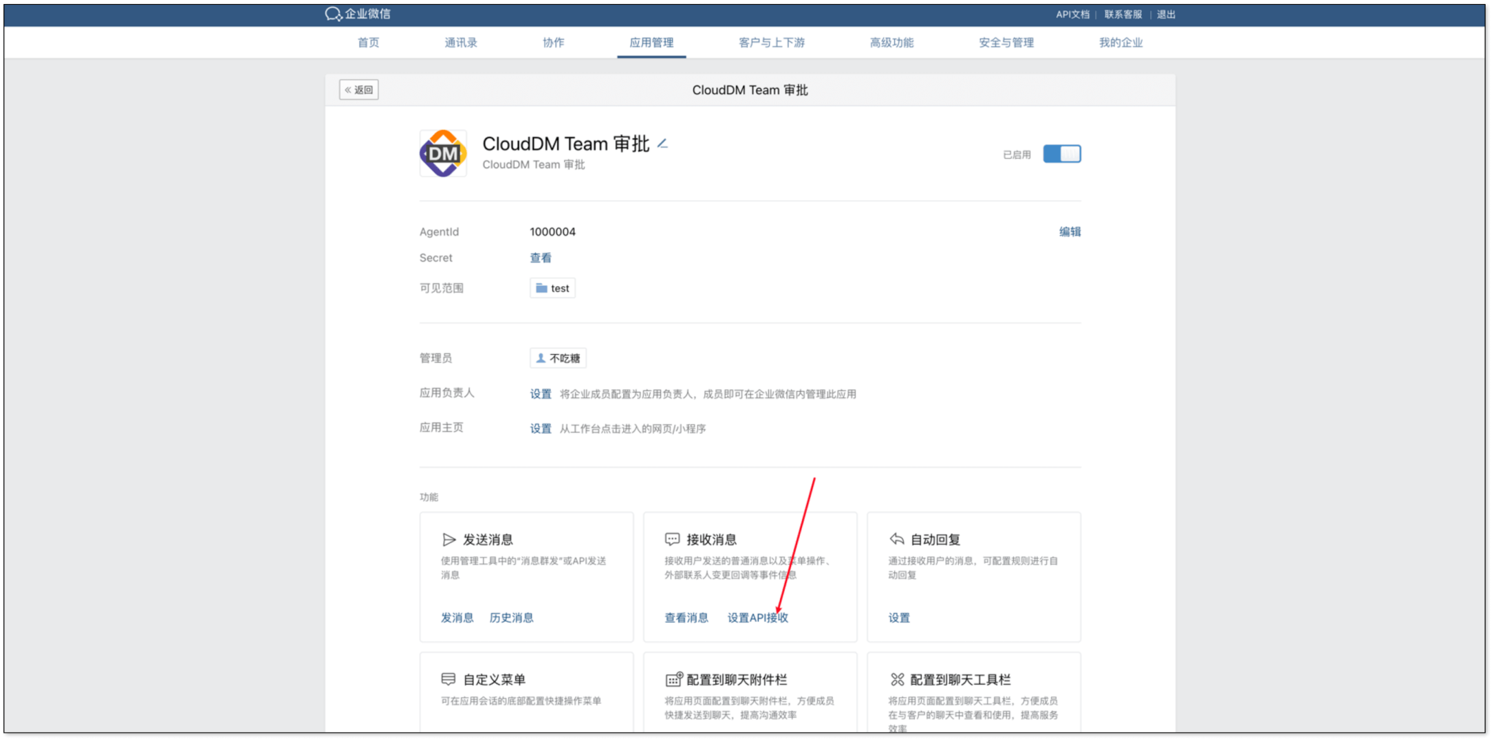
Task: Open the 通讯录 navigation tab
Action: [x=460, y=43]
